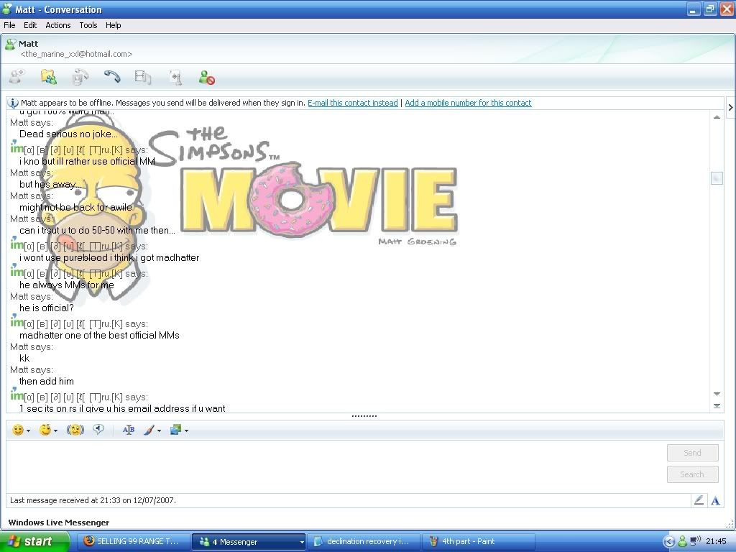
Task: Open the font formatting icon
Action: (x=129, y=430)
